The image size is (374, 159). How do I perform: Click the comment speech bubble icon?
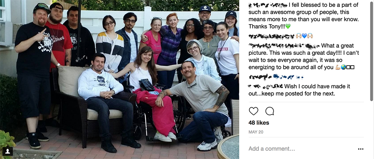(x=270, y=111)
